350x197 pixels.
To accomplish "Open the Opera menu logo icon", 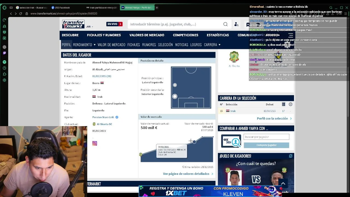I will point(4,8).
